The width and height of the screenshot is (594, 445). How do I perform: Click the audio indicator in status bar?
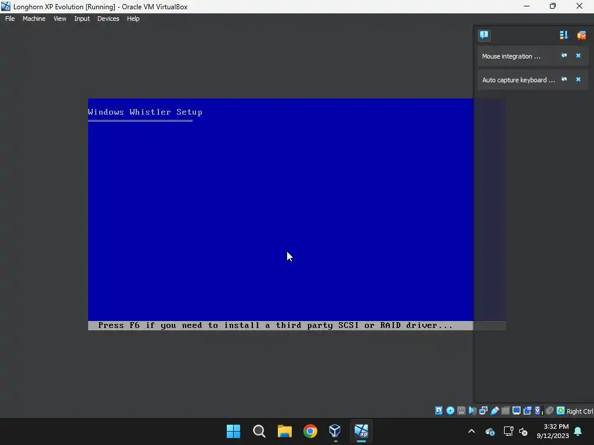(473, 411)
